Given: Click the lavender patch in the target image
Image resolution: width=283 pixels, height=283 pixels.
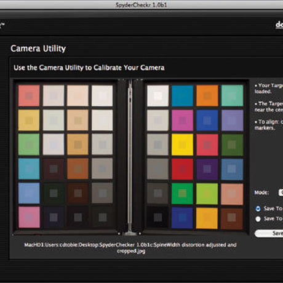Looking at the screenshot, I should click(x=232, y=120).
